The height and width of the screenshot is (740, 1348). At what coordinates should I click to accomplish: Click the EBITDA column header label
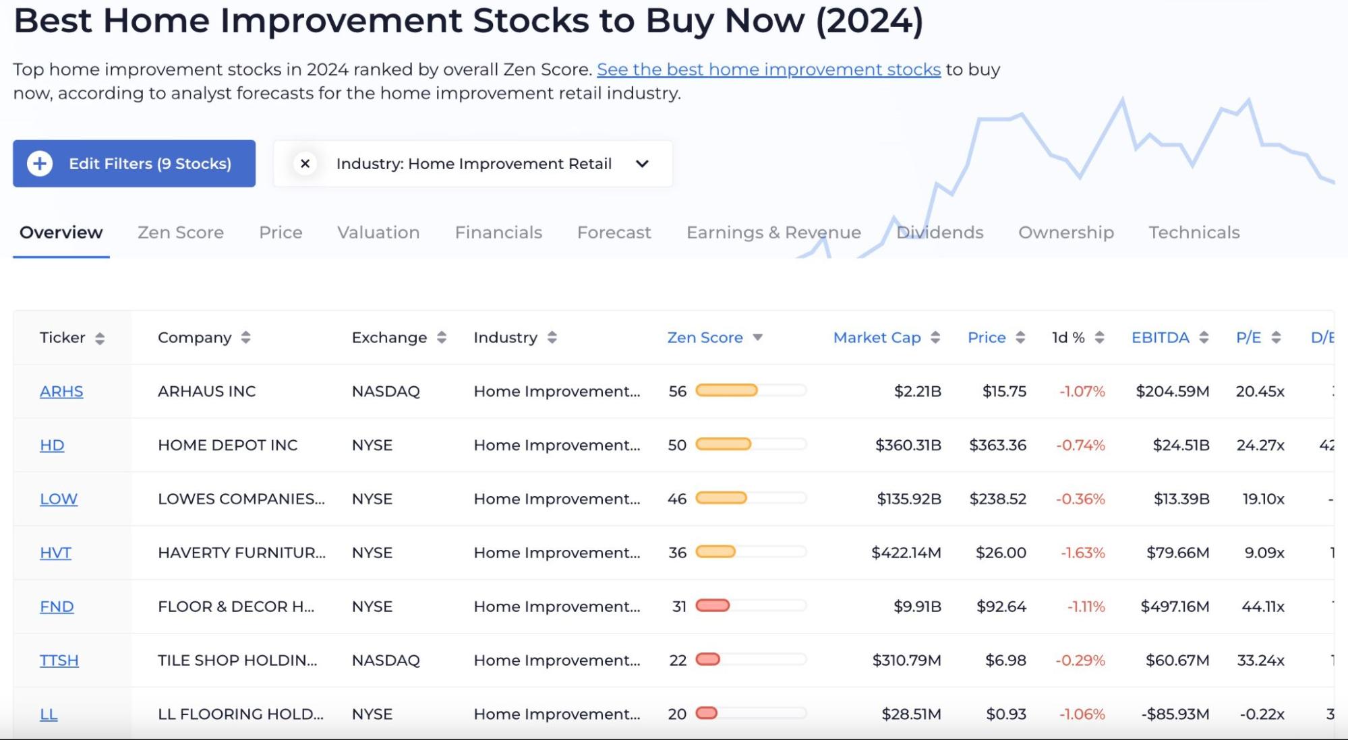(x=1161, y=338)
